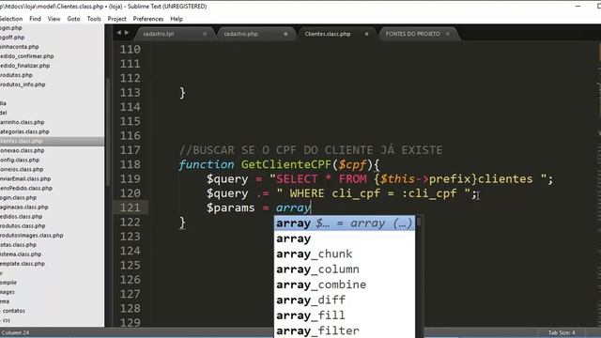Switch to the Clientes.class.php tab
601x338 pixels.
[328, 34]
